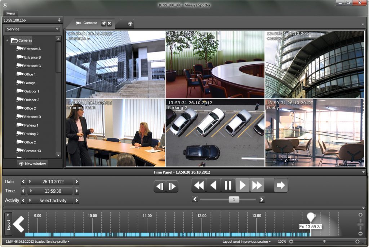The width and height of the screenshot is (369, 247).
Task: Open the Service profile dropdown
Action: 32,29
